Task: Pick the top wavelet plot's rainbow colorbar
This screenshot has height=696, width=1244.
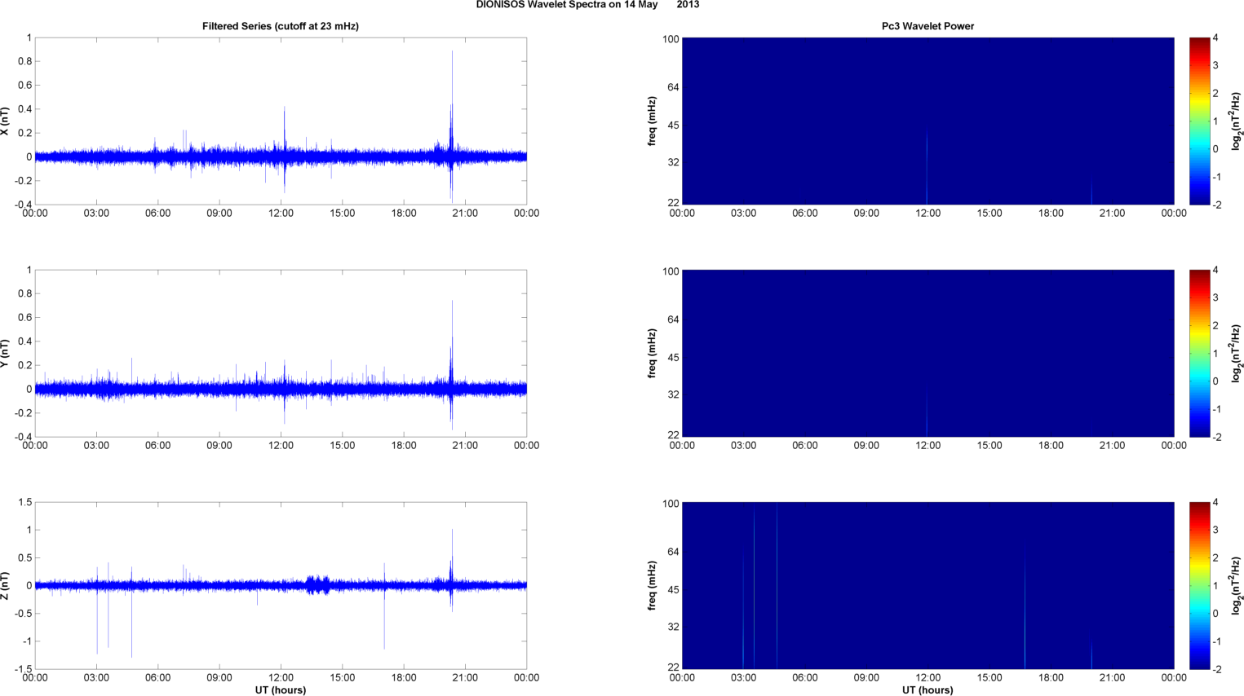Action: point(1199,121)
